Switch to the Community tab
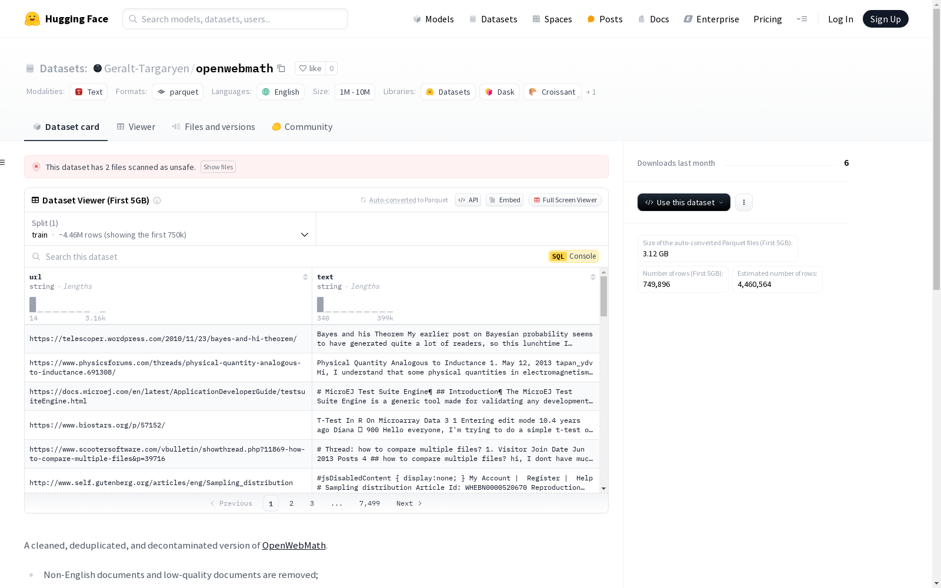Viewport: 941px width, 588px height. (x=302, y=127)
